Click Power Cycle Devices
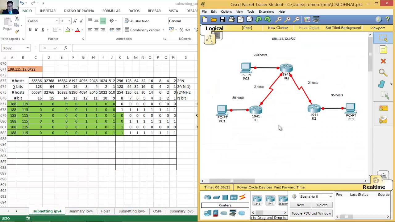 (x=255, y=187)
